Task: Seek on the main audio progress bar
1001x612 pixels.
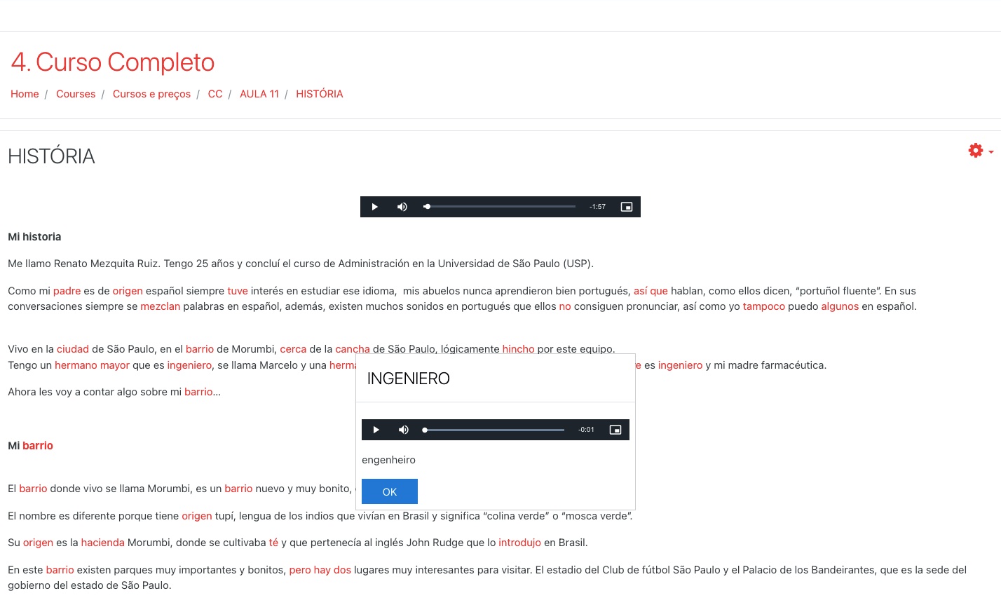Action: 500,207
